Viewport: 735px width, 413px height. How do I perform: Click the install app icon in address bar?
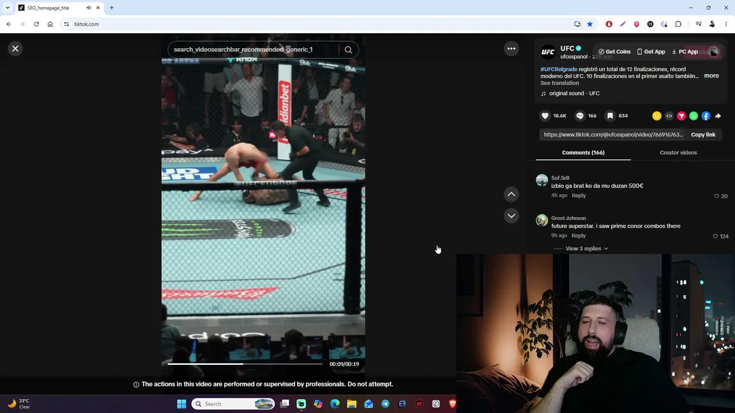(x=577, y=24)
